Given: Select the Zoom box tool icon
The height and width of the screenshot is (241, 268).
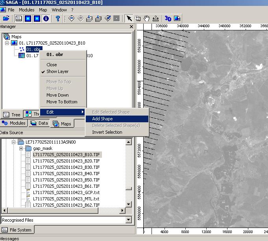Looking at the screenshot, I should point(138,19).
